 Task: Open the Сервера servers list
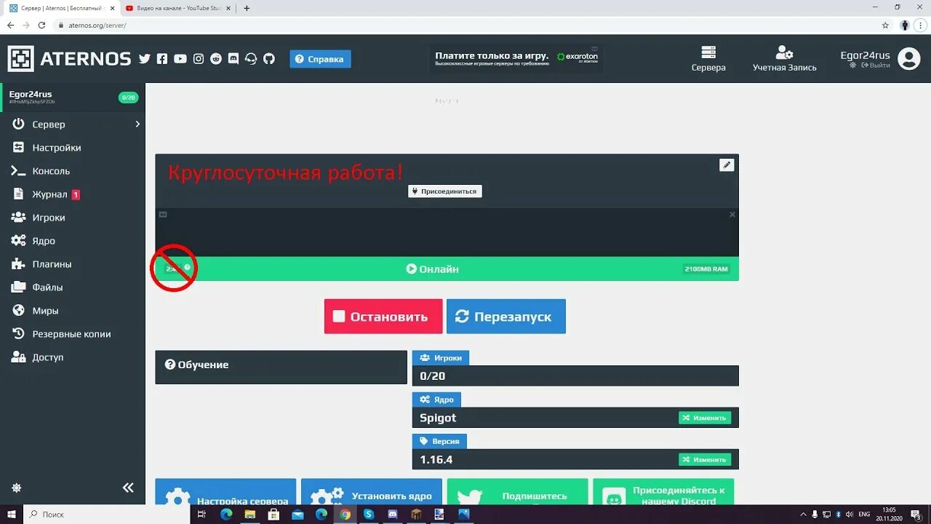(x=708, y=59)
